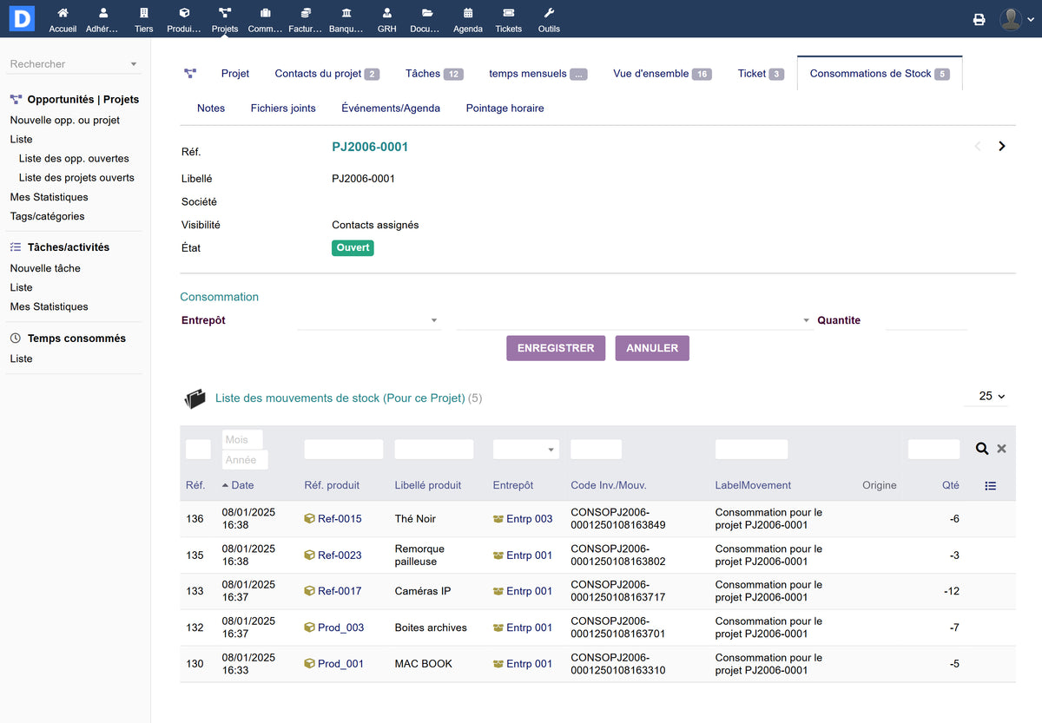Open the Notes tab
Image resolution: width=1042 pixels, height=723 pixels.
[x=211, y=108]
